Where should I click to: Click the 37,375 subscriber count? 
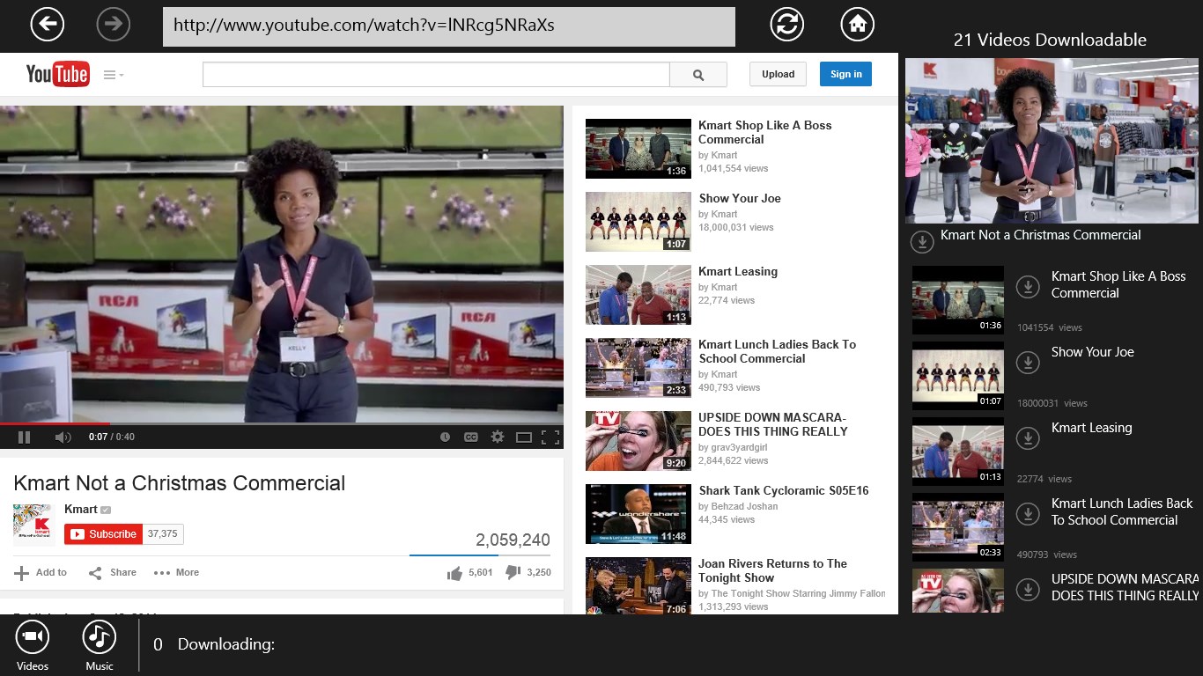163,533
